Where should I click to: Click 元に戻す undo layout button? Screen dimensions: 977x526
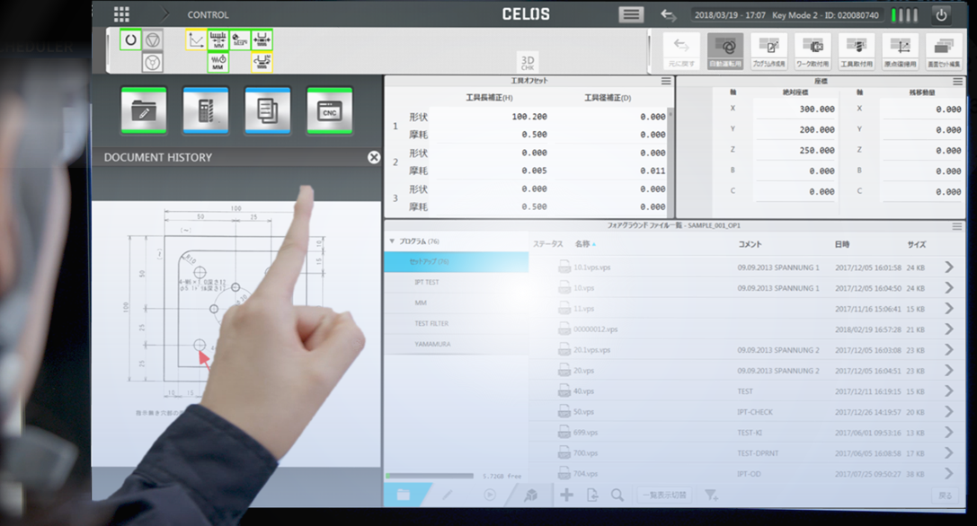[x=681, y=51]
